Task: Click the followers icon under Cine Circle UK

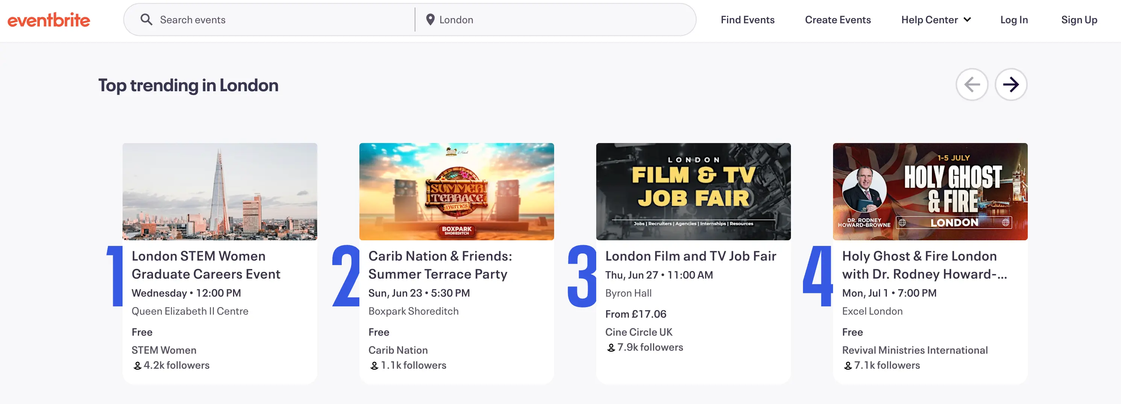Action: (x=610, y=347)
